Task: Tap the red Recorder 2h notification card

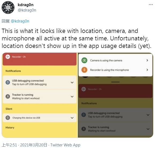Action: coord(39,59)
